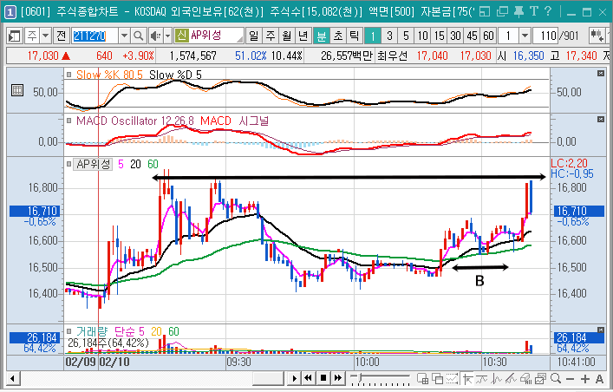This screenshot has width=613, height=392.
Task: Adjust the replay speed slider handle
Action: pos(362,378)
